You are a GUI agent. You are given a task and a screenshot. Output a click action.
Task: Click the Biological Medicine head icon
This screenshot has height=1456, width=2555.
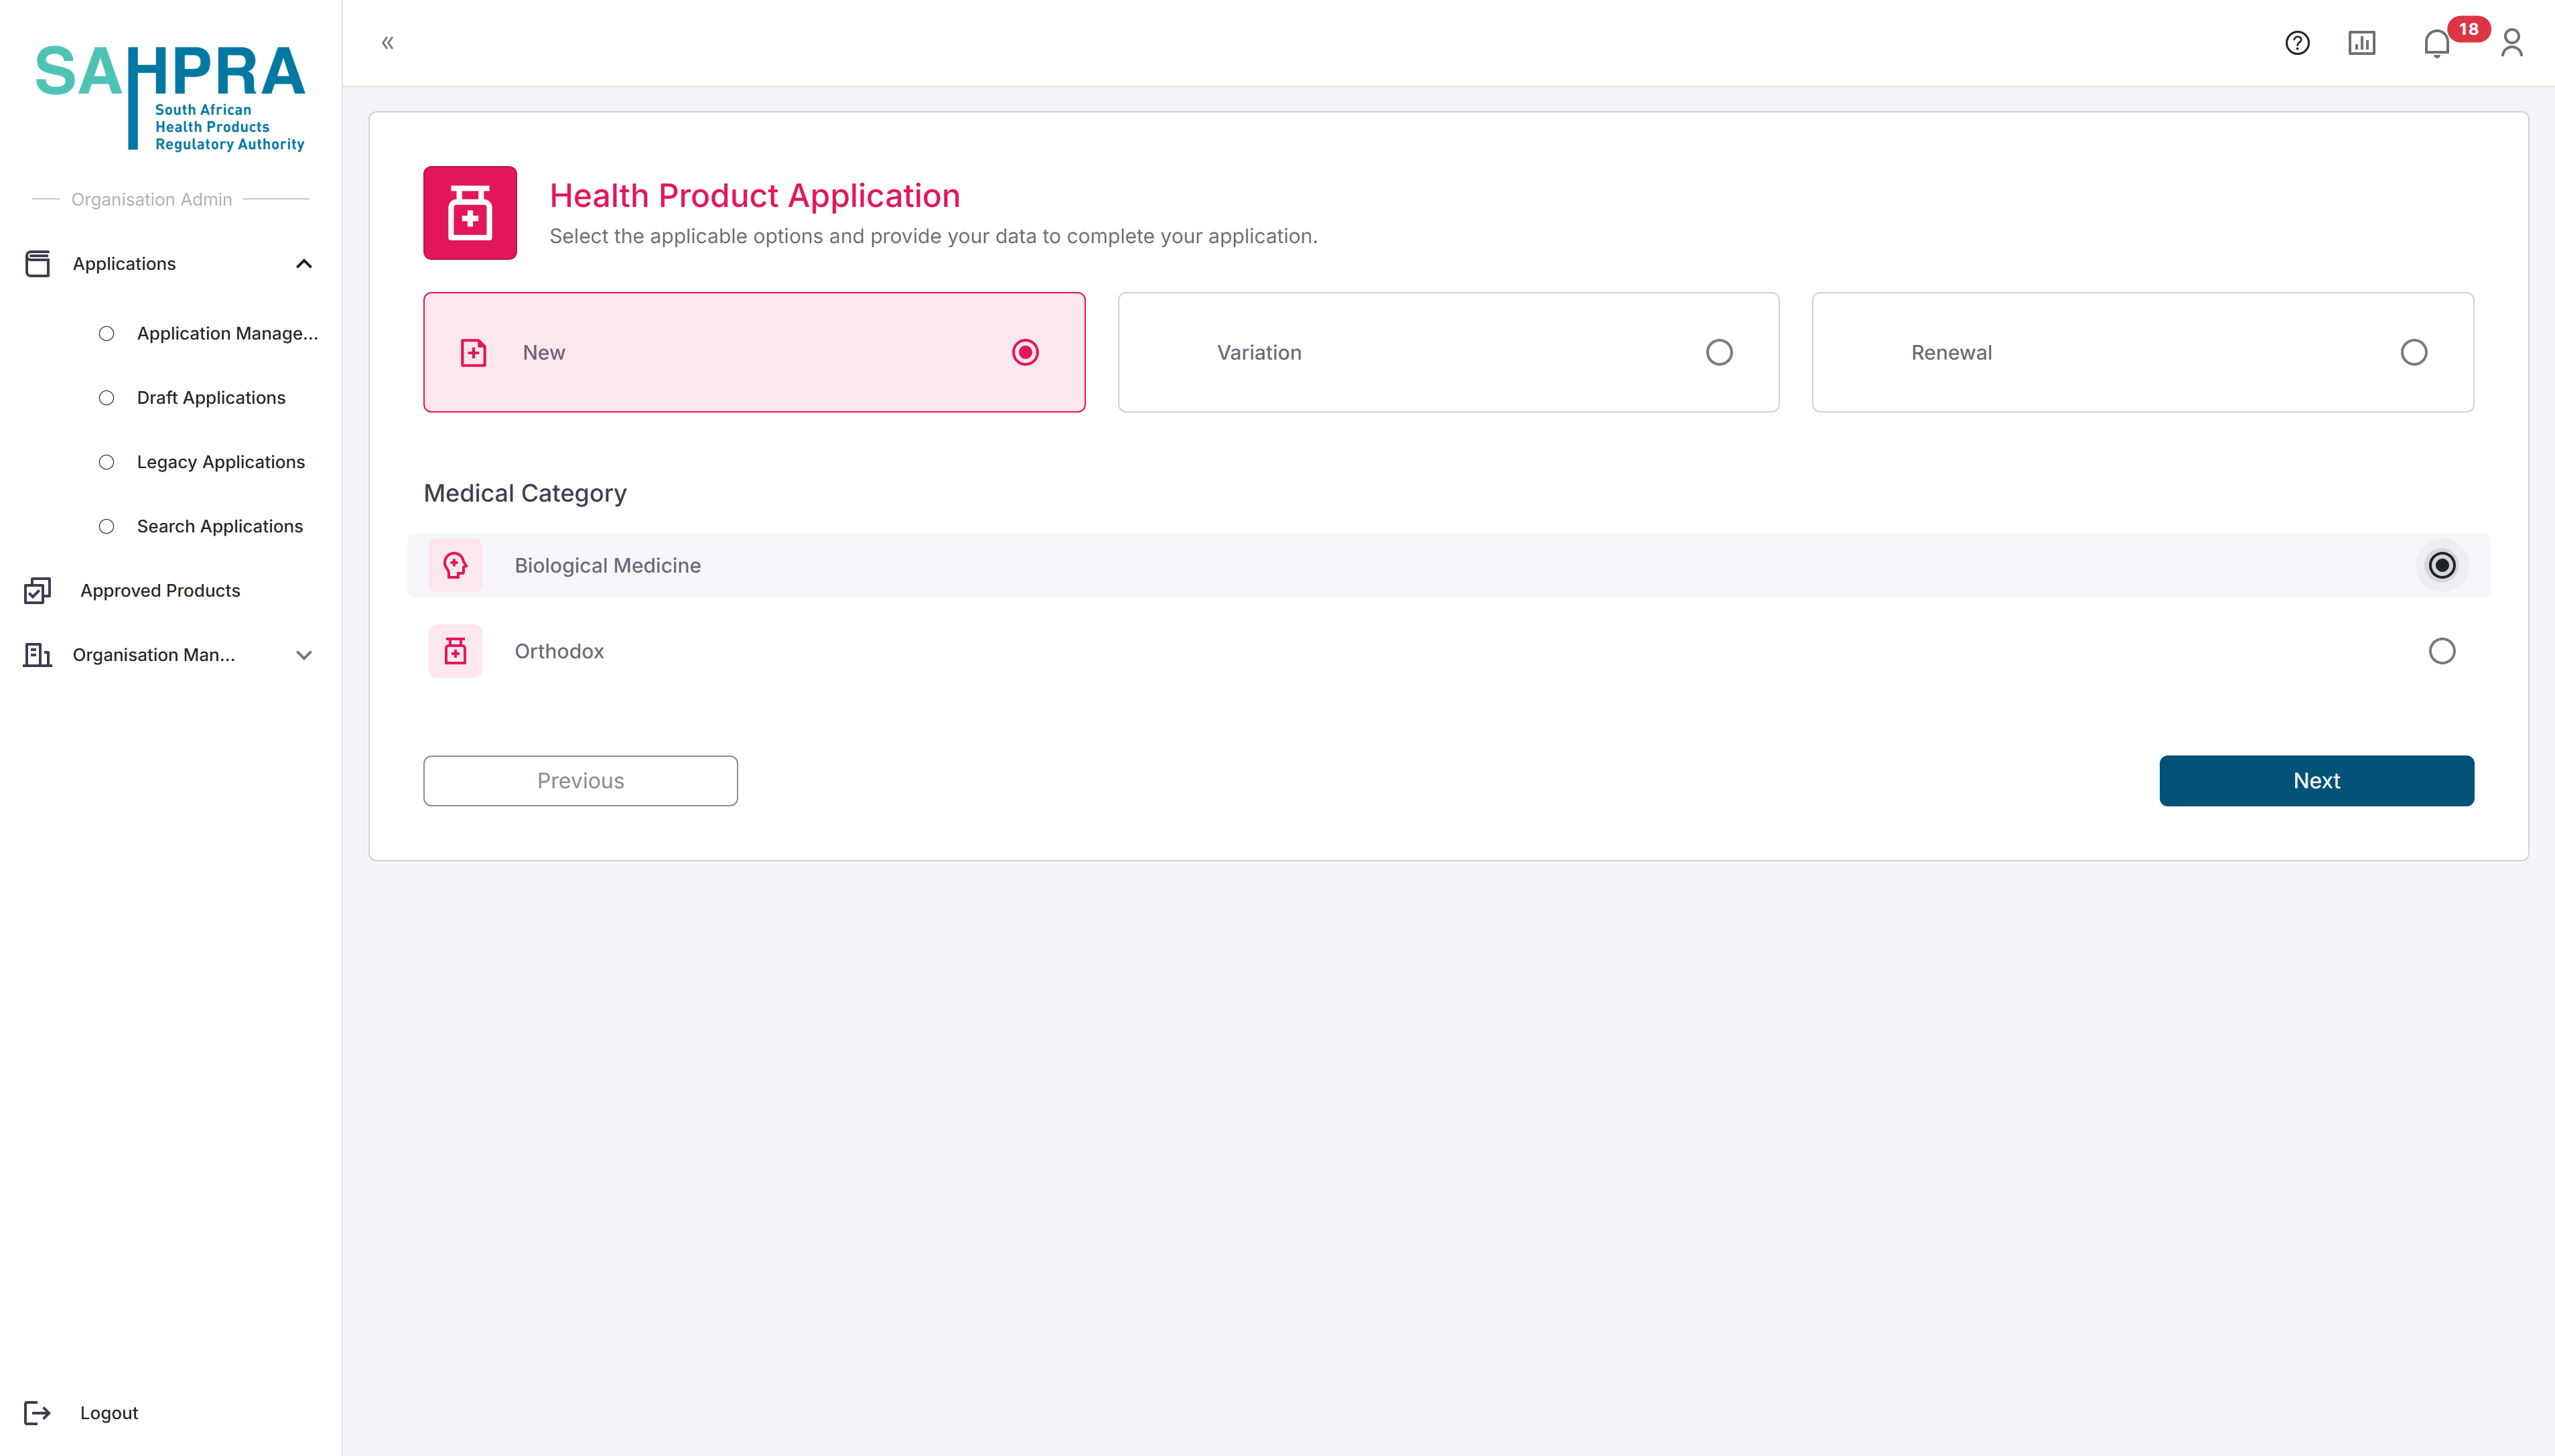(x=455, y=566)
